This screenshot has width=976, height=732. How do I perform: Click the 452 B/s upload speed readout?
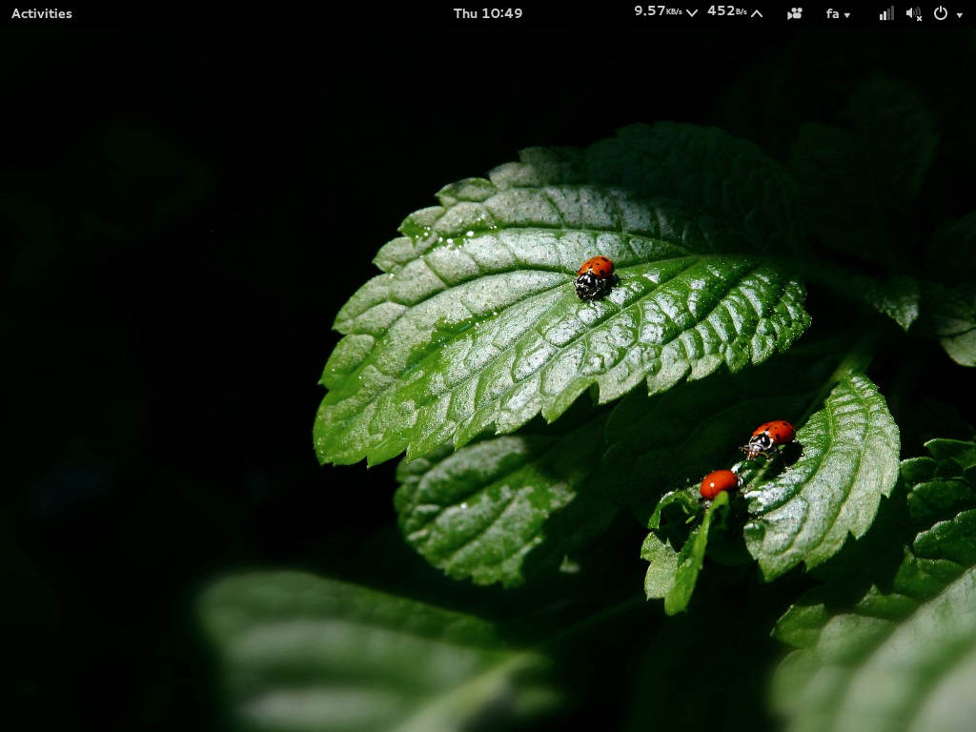click(726, 11)
